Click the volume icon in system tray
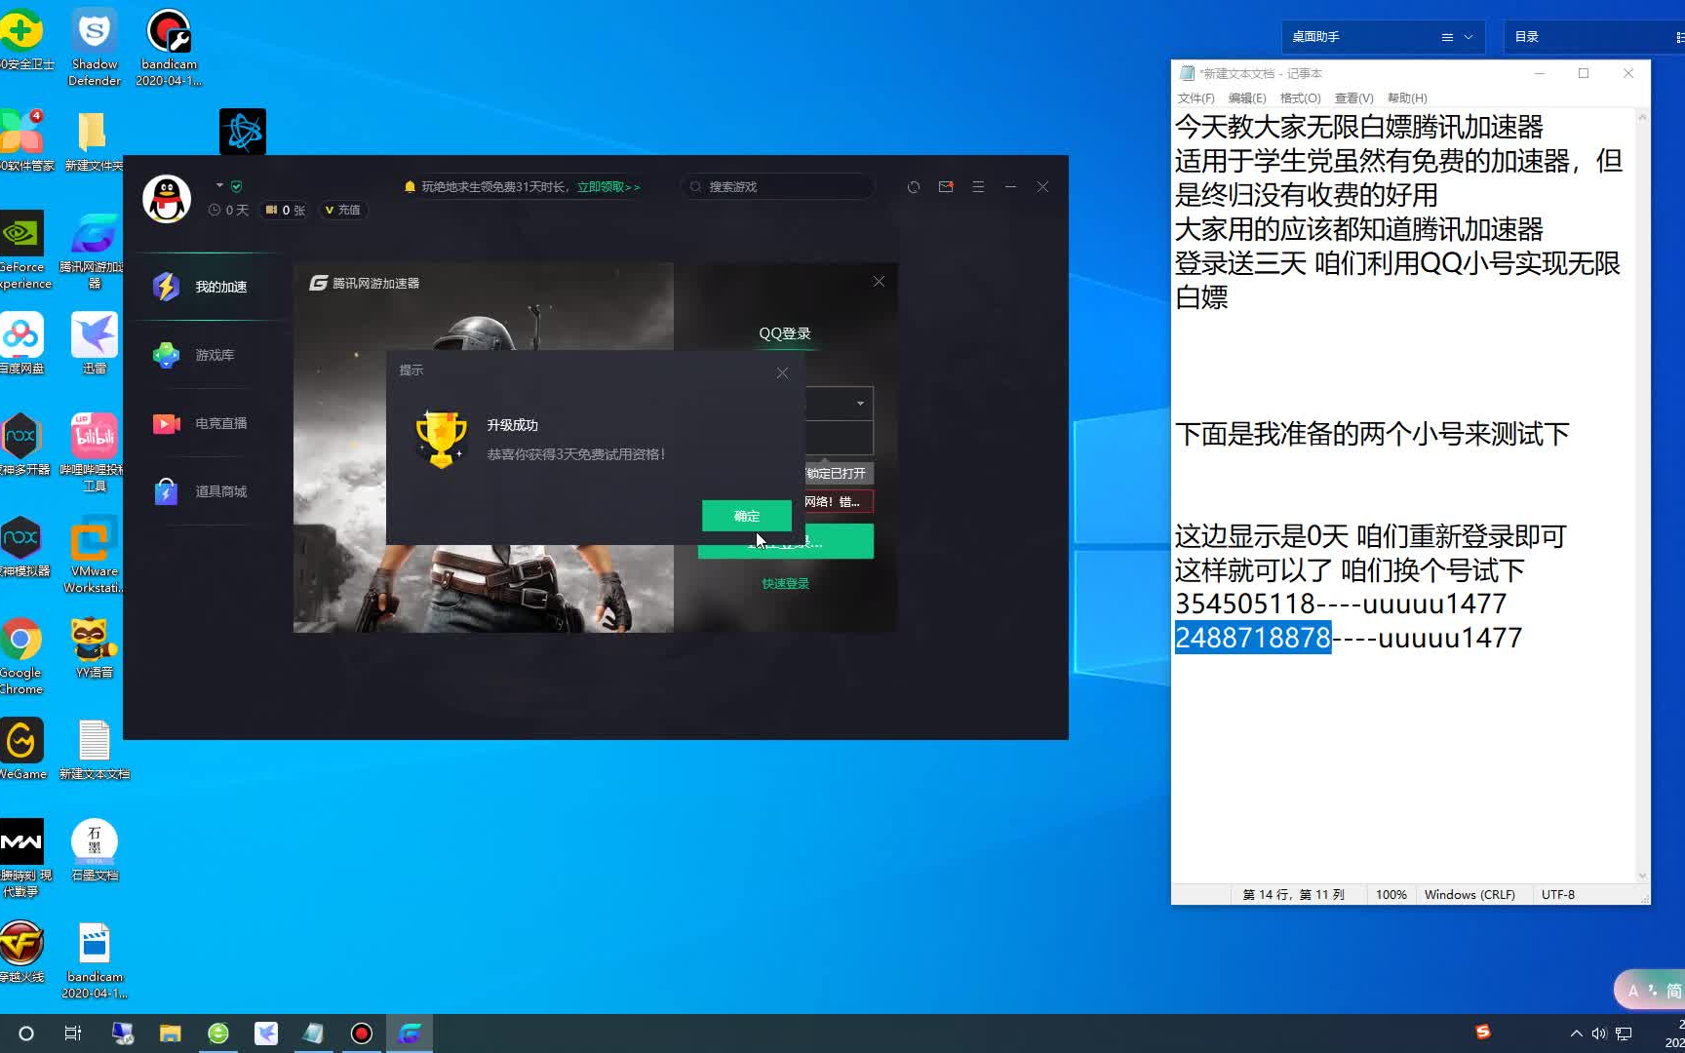 1599,1033
